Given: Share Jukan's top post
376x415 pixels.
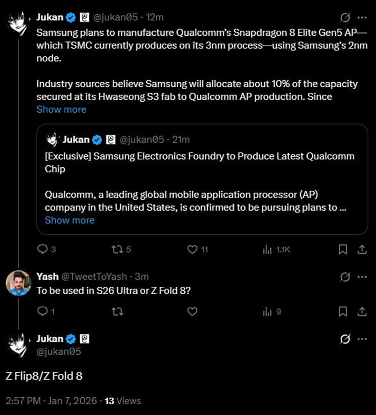Looking at the screenshot, I should point(362,249).
